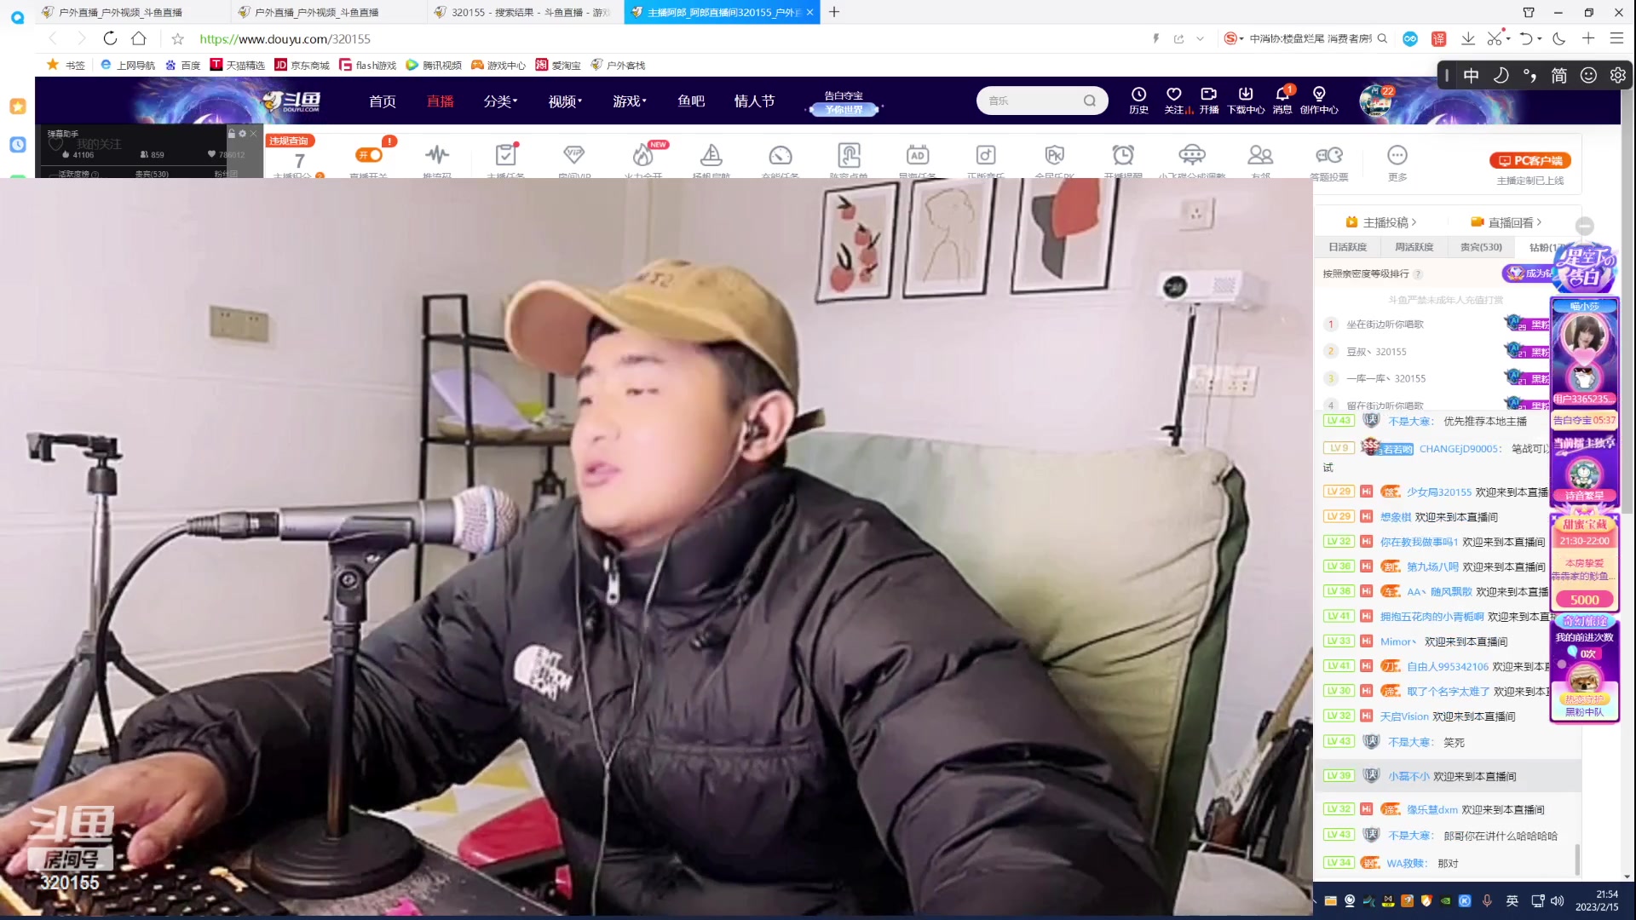
Task: Open the 主播投稿 link
Action: [x=1381, y=222]
